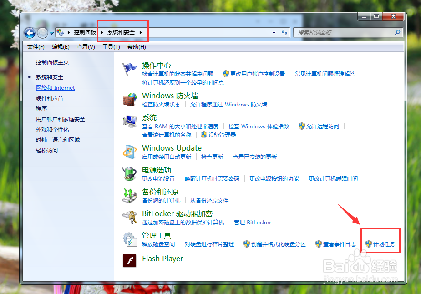The image size is (421, 294).
Task: Click the Flash Player icon
Action: pos(130,260)
